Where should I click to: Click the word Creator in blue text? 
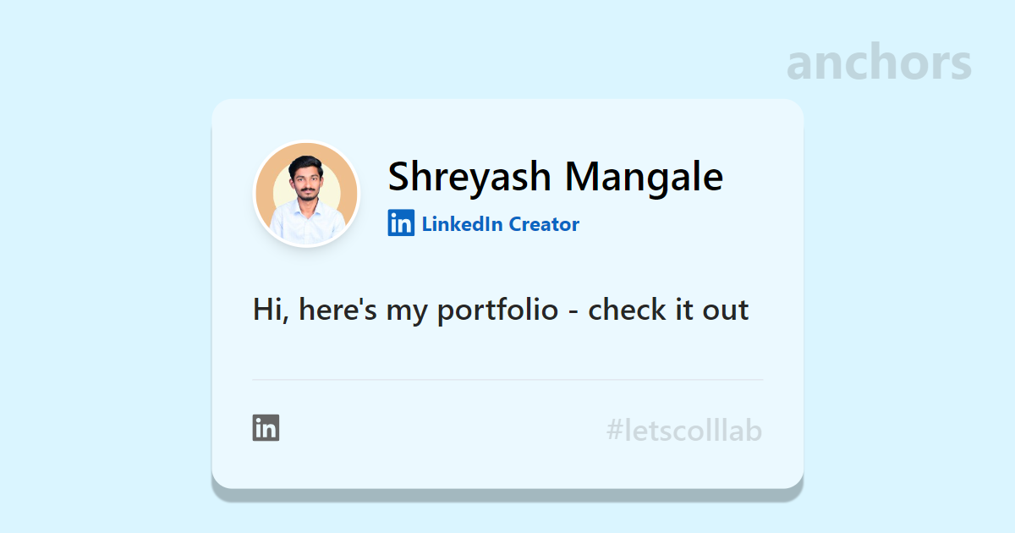pyautogui.click(x=544, y=224)
